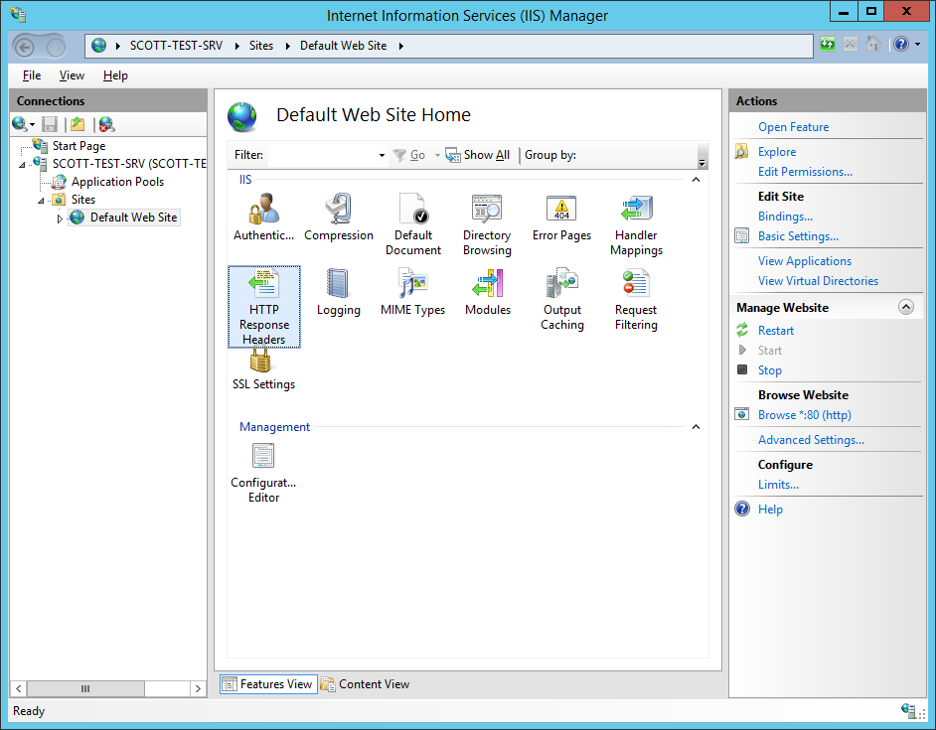Collapse the Manage Website section chevron
936x730 pixels.
[905, 307]
